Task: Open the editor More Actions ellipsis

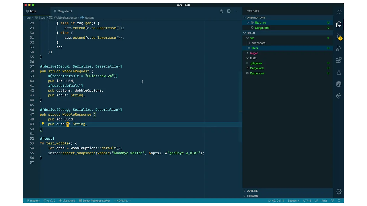Action: (236, 11)
